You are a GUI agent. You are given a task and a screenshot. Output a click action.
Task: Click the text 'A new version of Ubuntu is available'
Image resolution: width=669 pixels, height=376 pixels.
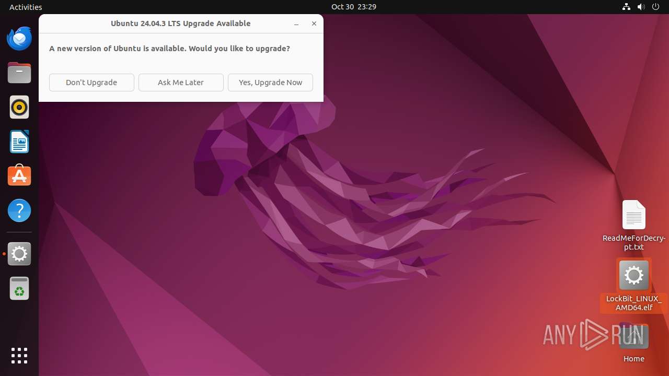click(x=117, y=49)
